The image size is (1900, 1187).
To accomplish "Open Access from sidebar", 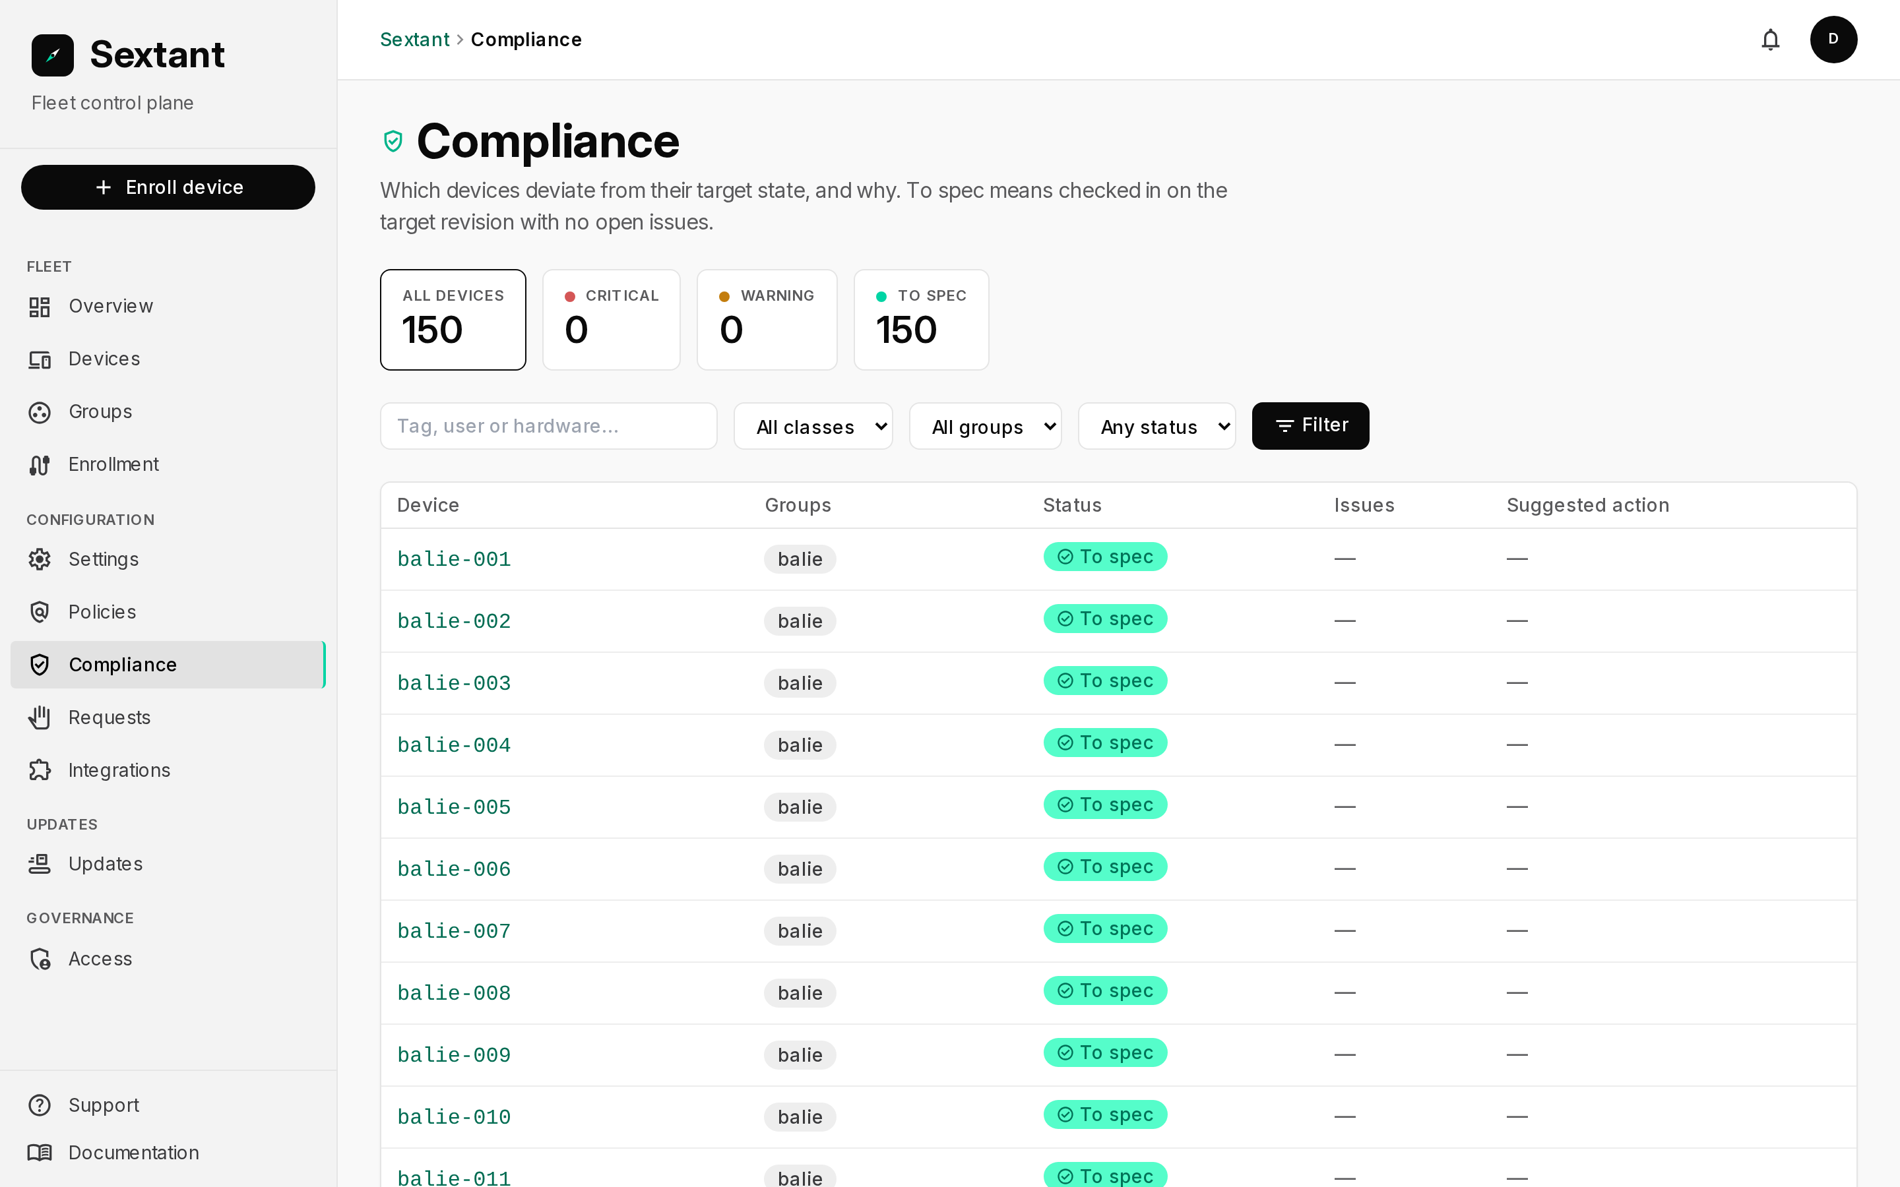I will coord(168,959).
